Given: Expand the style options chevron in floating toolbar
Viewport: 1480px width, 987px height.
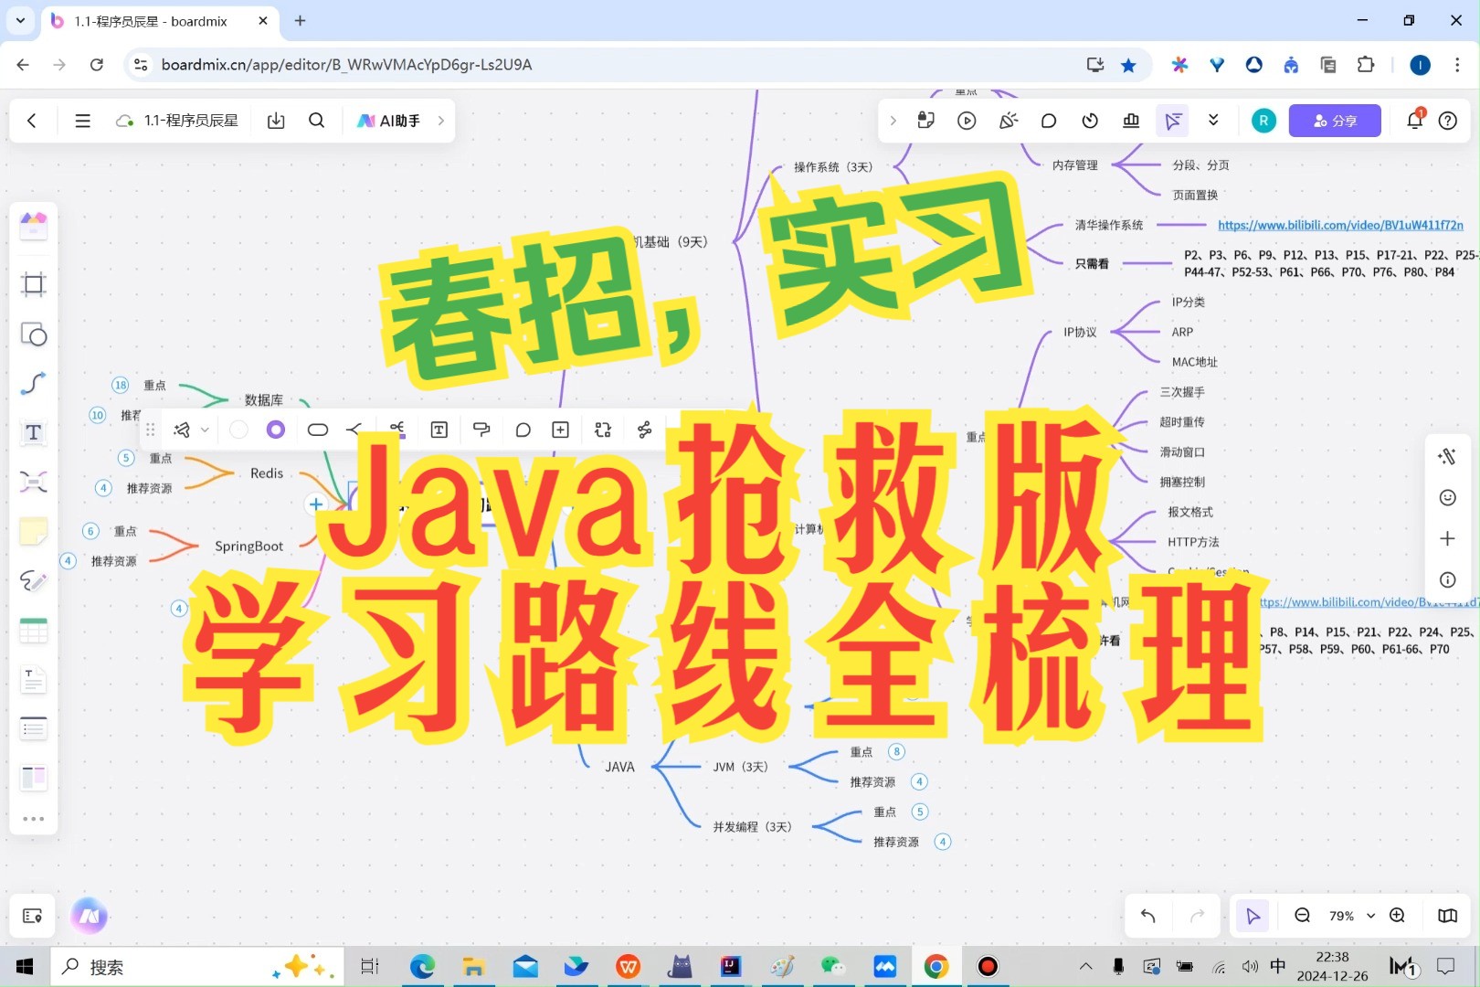Looking at the screenshot, I should point(205,430).
